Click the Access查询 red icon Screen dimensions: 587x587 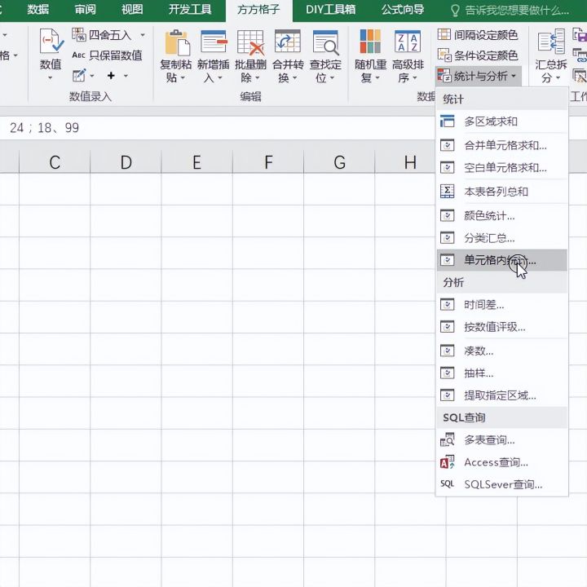tap(447, 462)
